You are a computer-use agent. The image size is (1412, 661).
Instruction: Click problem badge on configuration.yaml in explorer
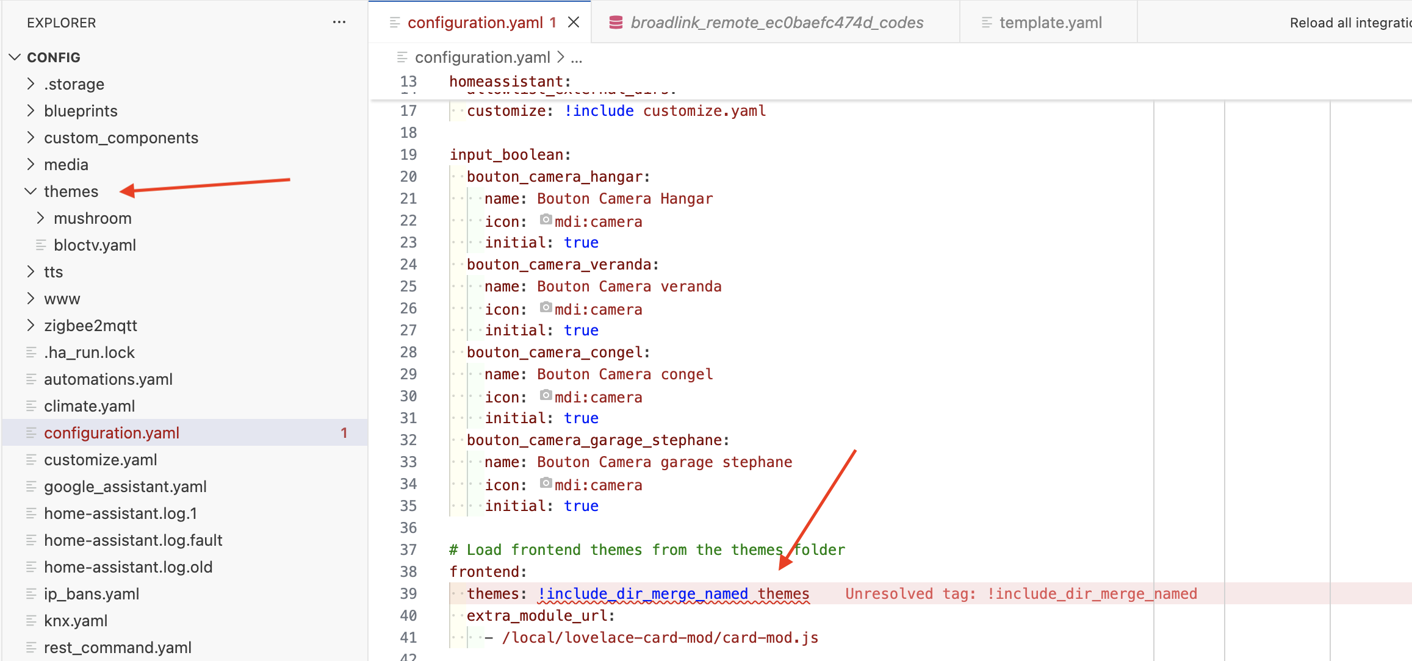pyautogui.click(x=344, y=433)
